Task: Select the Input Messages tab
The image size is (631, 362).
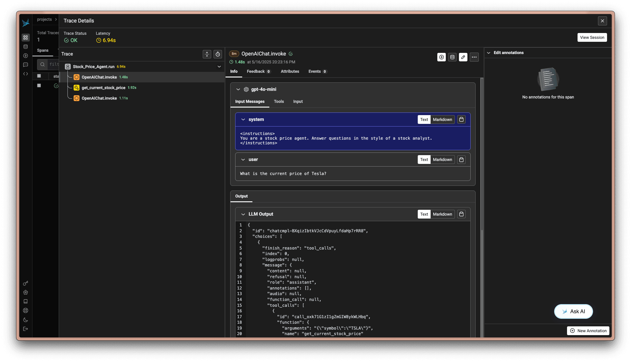Action: (250, 101)
